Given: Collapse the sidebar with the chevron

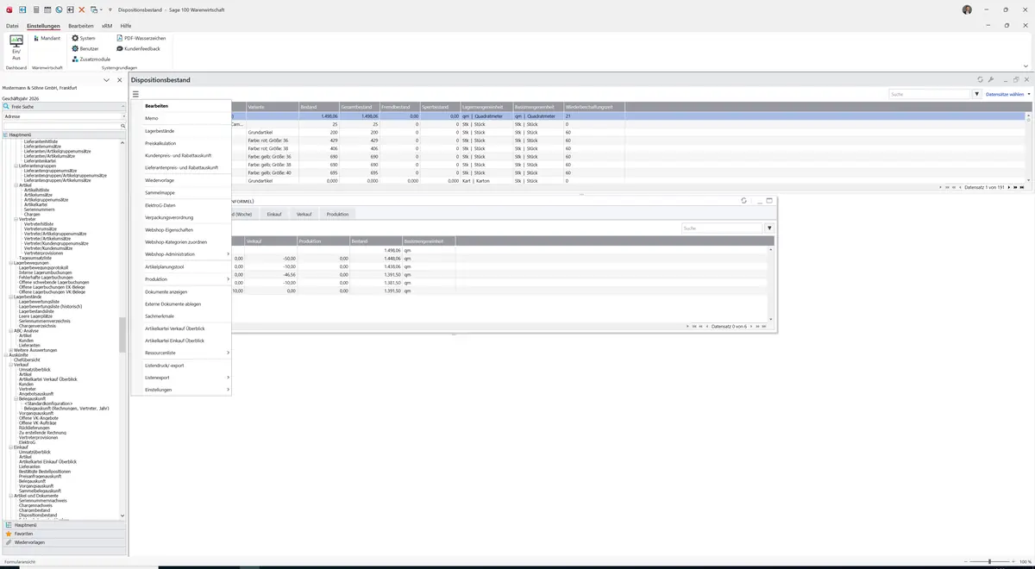Looking at the screenshot, I should 107,80.
